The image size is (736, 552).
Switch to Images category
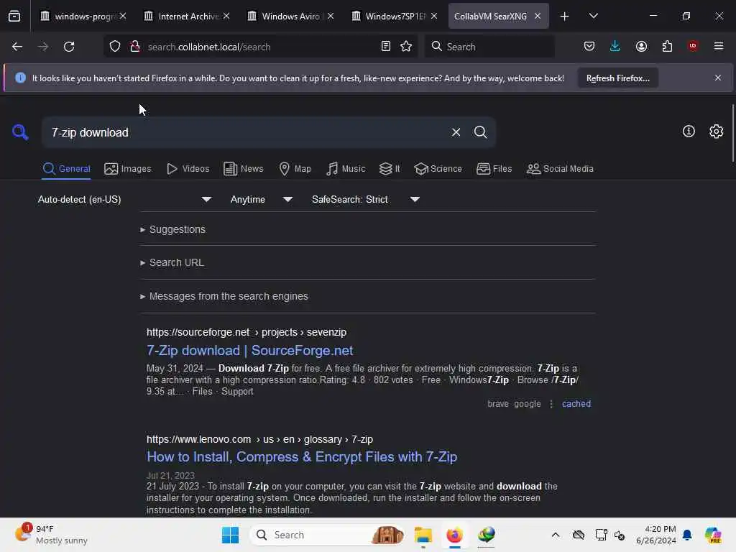click(128, 169)
